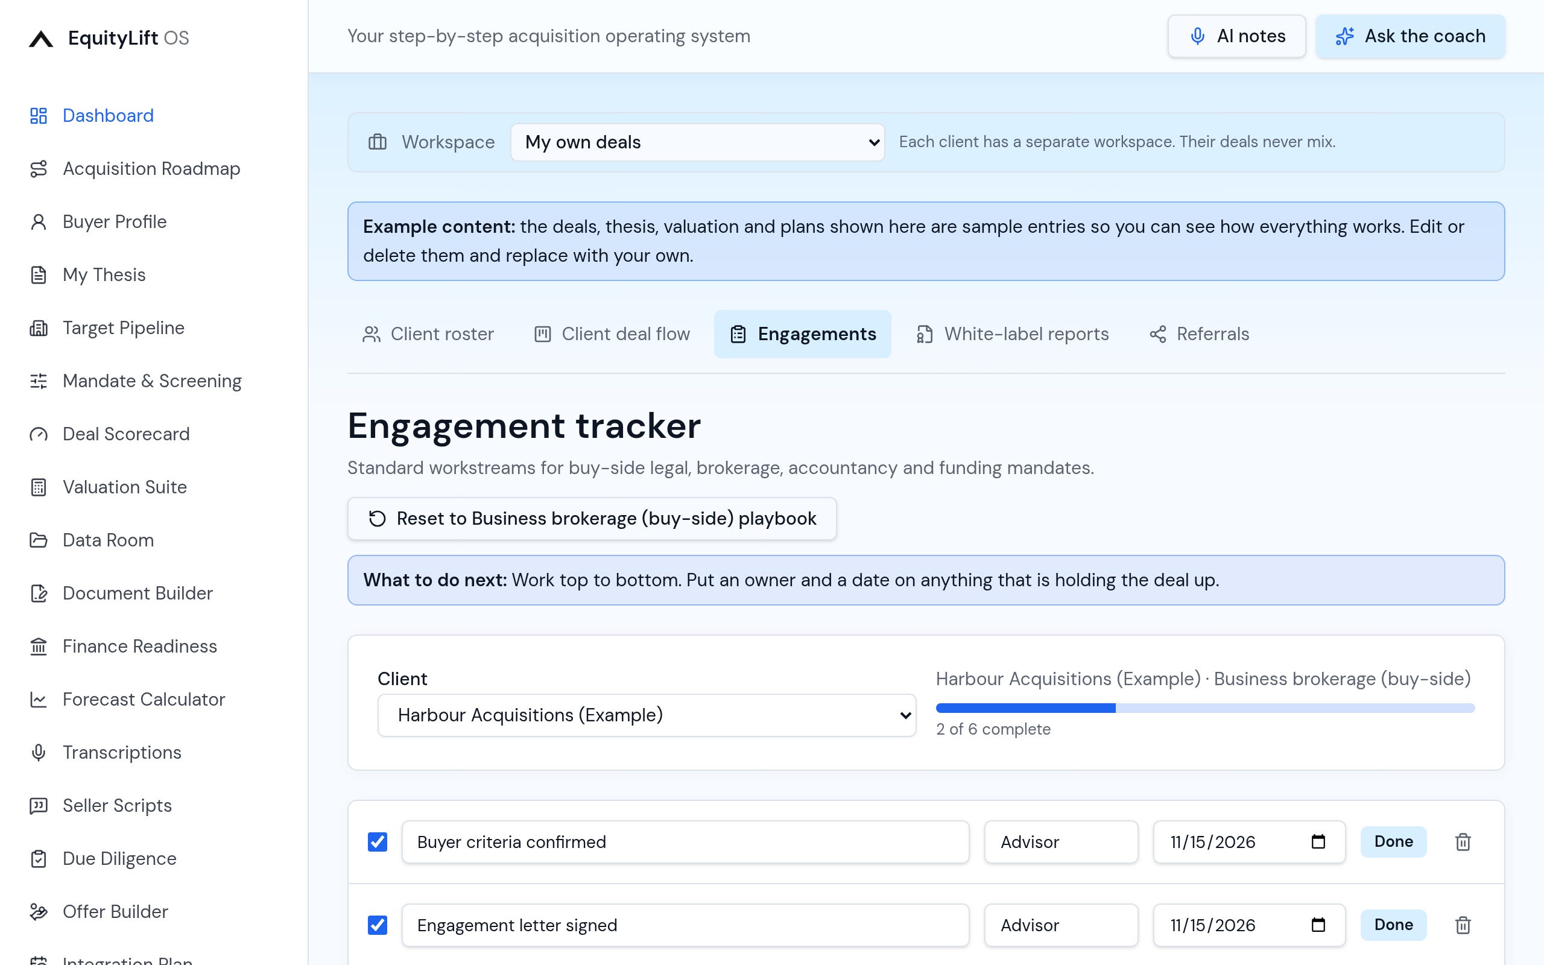Screen dimensions: 1544x965
Task: Switch to Client deal flow tab
Action: point(612,334)
